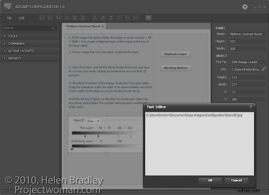Screen dimensions: 269x195
Task: Open the File menu
Action: 9,18
